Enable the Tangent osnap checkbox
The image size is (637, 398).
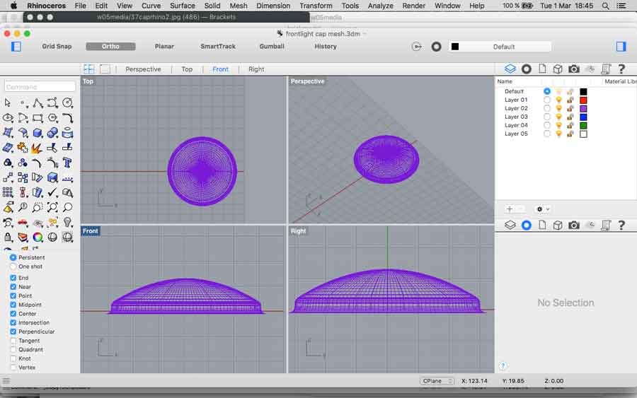coord(13,341)
